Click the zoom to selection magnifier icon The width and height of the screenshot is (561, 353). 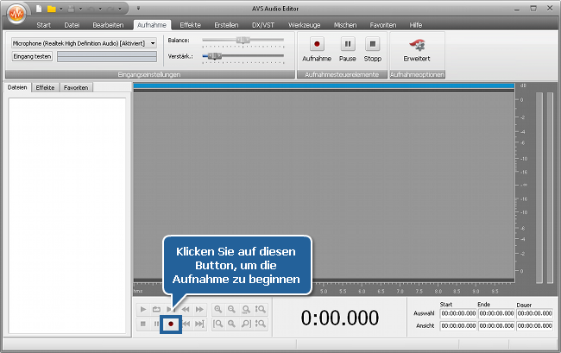coord(232,324)
